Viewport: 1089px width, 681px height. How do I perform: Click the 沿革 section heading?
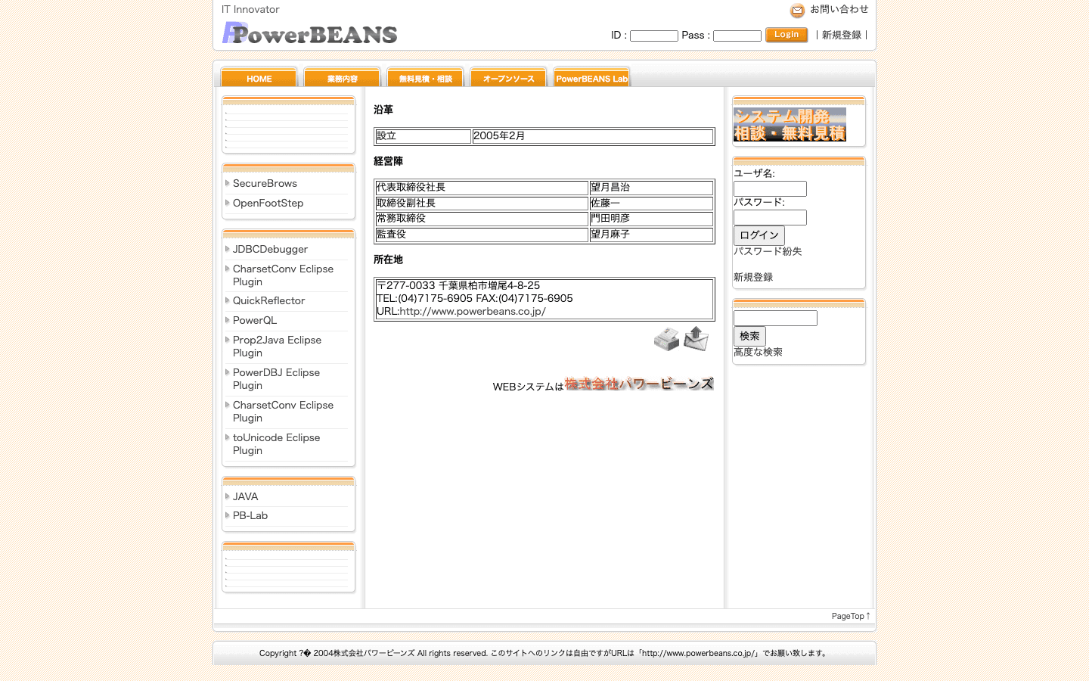coord(383,110)
